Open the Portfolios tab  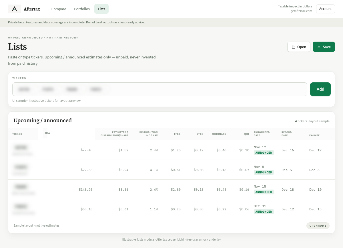pyautogui.click(x=82, y=9)
